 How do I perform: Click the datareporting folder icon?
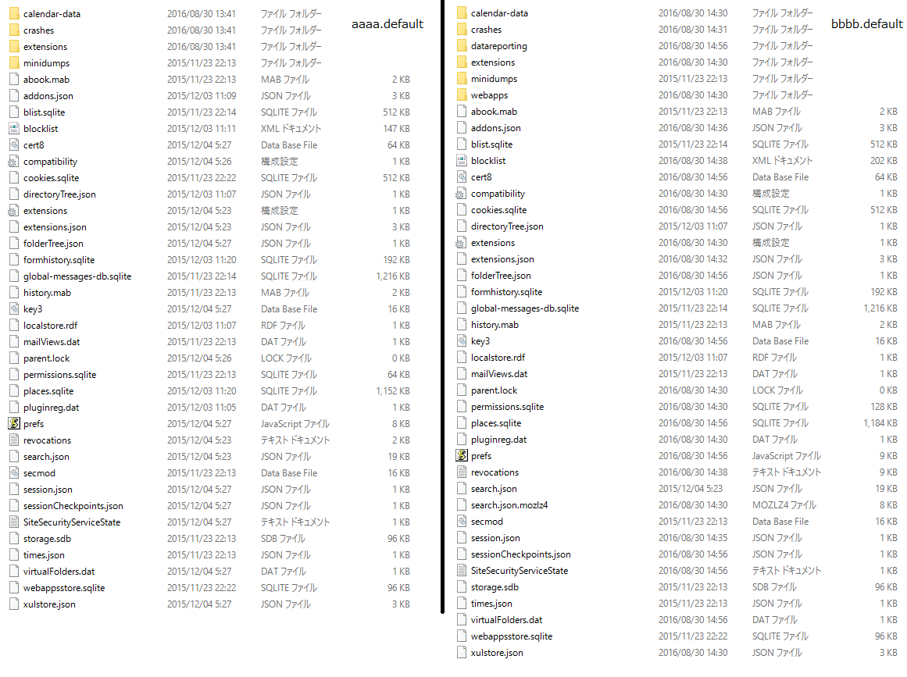click(x=461, y=46)
